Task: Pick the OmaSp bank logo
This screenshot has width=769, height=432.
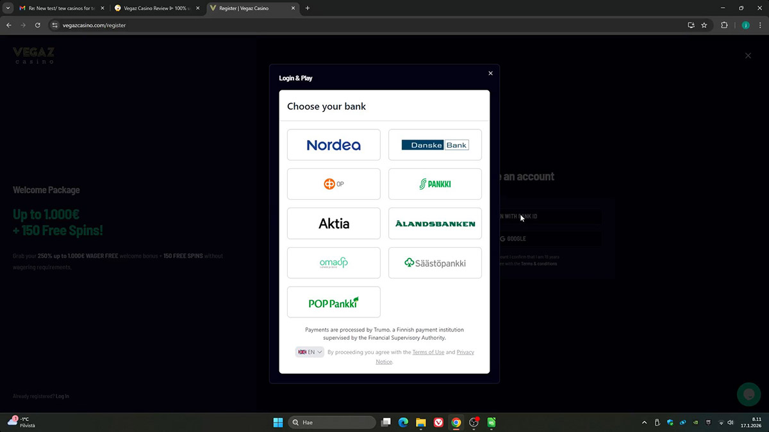Action: pos(333,263)
